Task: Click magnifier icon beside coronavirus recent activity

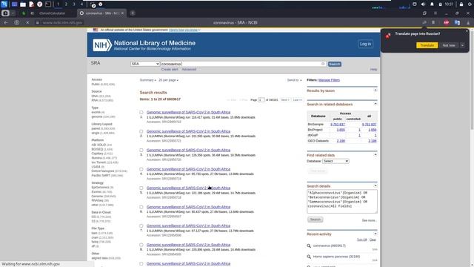Action: click(309, 245)
